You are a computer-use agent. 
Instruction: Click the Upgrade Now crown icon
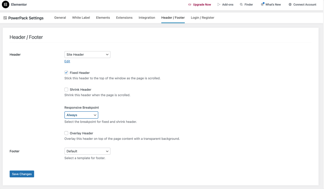click(x=190, y=4)
